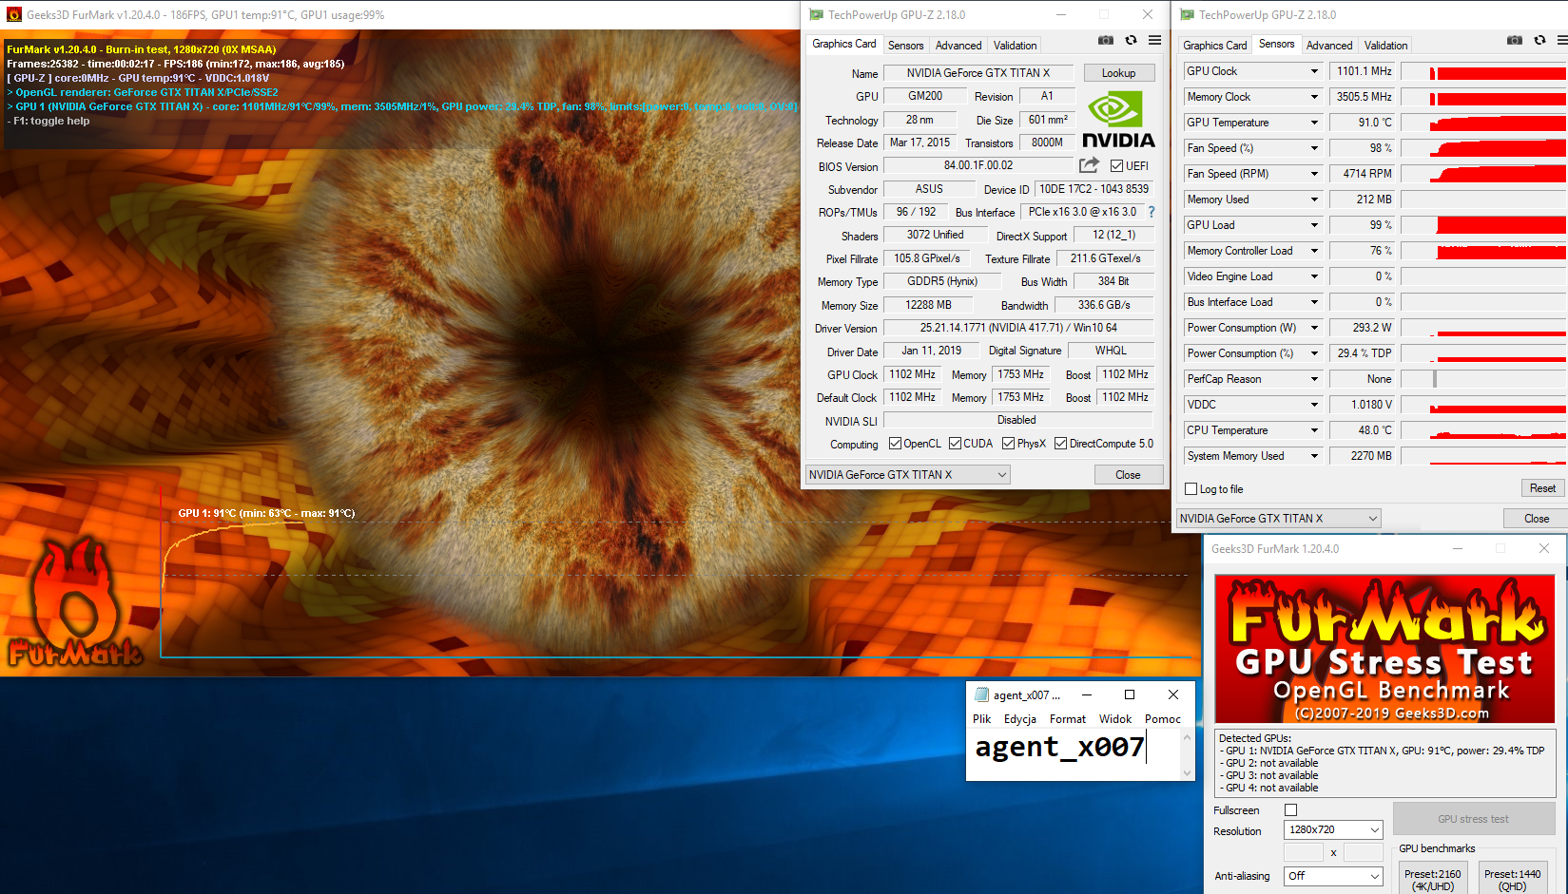
Task: Open the Resolution 1280x720 dropdown
Action: point(1333,829)
